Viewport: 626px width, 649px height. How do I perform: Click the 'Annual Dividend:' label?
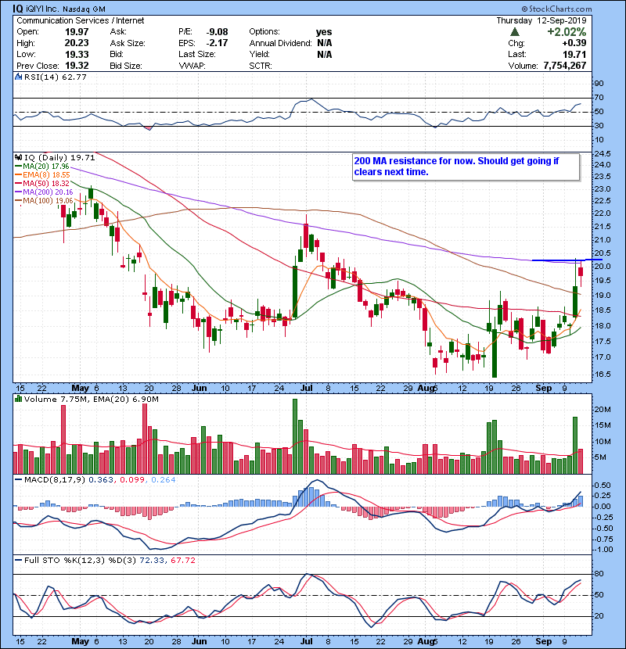point(280,43)
